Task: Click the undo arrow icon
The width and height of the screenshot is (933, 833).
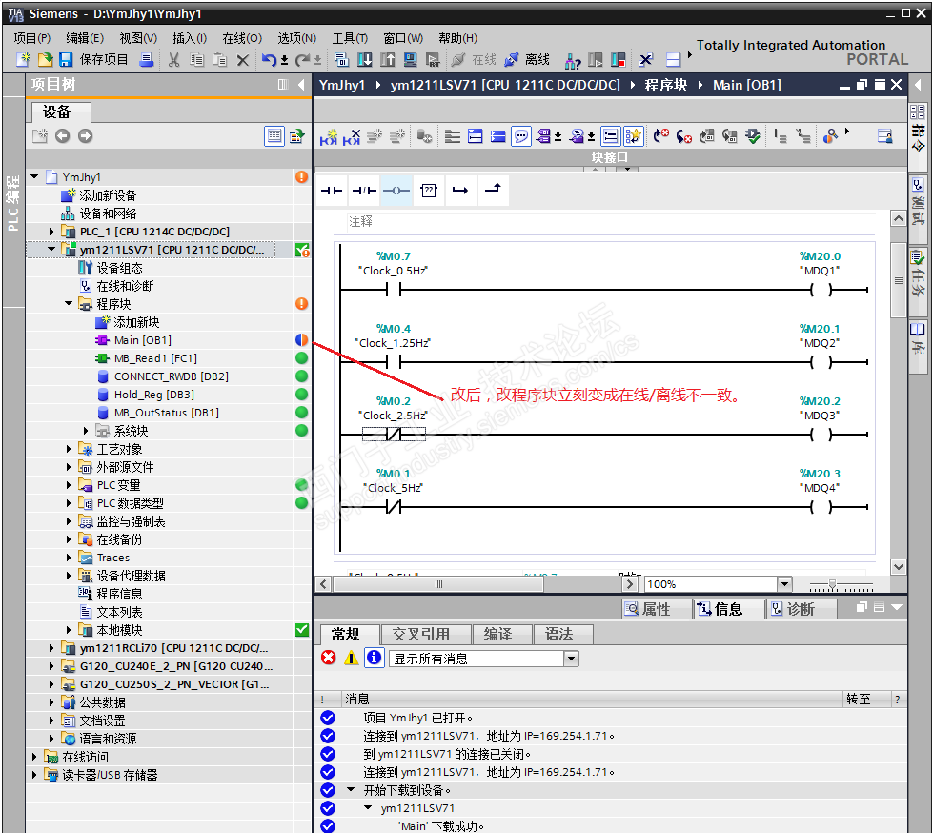Action: click(269, 59)
